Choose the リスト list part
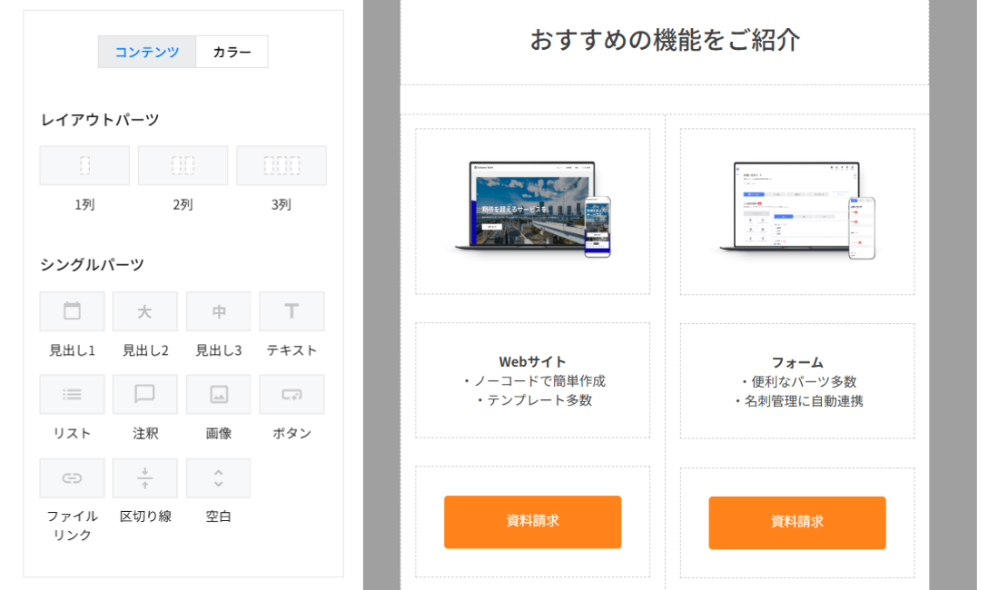 pyautogui.click(x=72, y=395)
